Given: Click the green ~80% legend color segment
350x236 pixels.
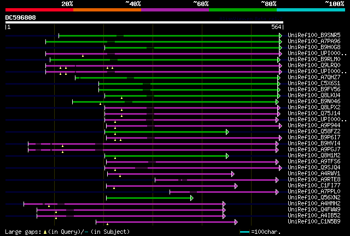Looking at the screenshot, I should (243, 10).
